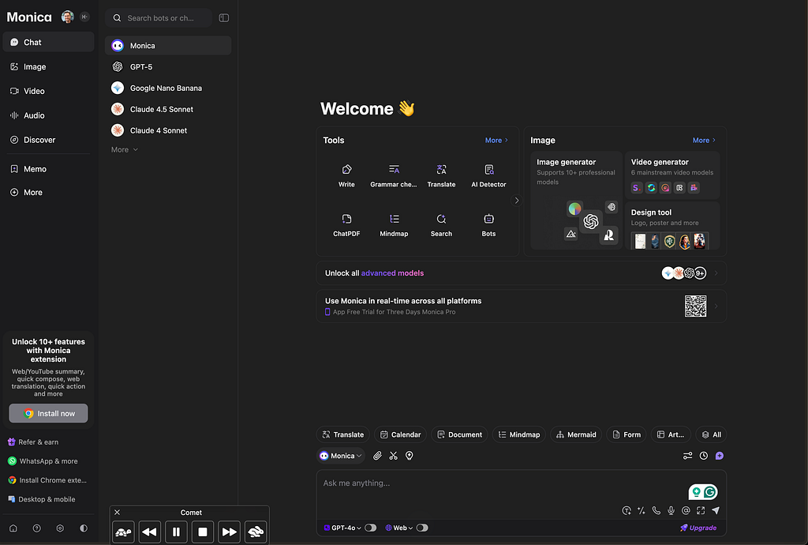Click the send message arrow icon
Image resolution: width=808 pixels, height=545 pixels.
tap(715, 510)
